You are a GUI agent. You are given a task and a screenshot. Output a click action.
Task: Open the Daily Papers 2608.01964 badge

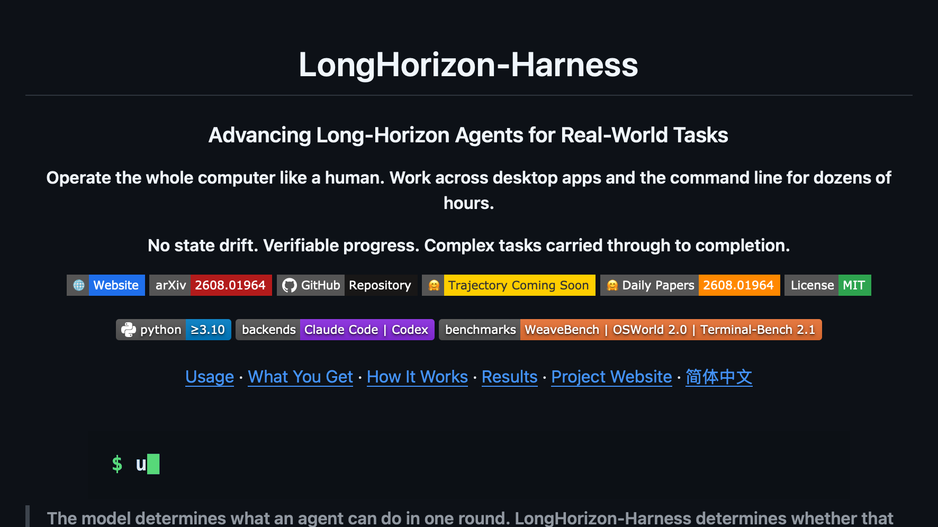click(x=690, y=285)
